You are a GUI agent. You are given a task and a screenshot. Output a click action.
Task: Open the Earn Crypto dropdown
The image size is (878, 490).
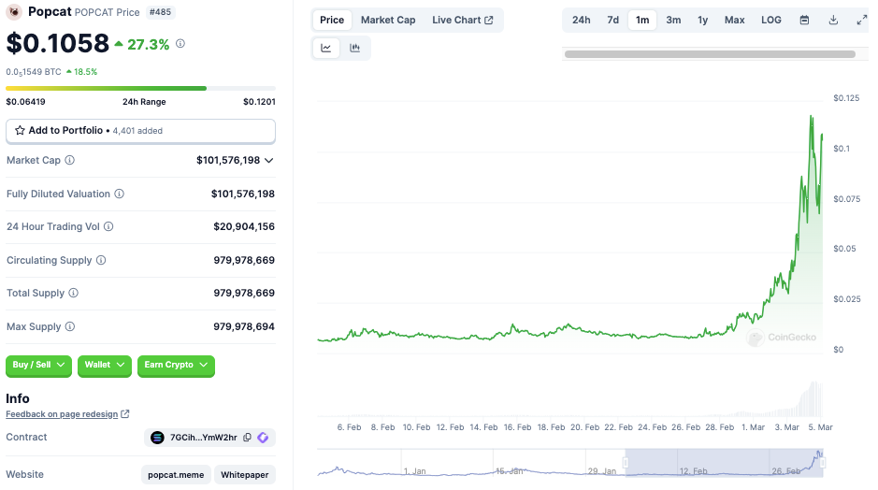[x=176, y=365]
